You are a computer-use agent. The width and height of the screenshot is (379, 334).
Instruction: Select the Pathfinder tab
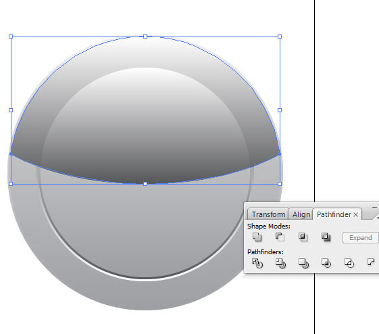334,214
